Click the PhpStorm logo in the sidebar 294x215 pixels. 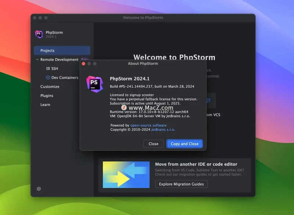point(39,34)
